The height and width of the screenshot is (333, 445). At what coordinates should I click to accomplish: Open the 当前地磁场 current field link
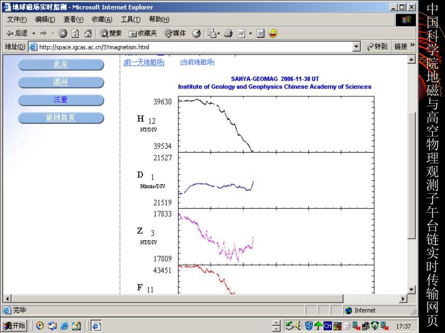coord(197,62)
